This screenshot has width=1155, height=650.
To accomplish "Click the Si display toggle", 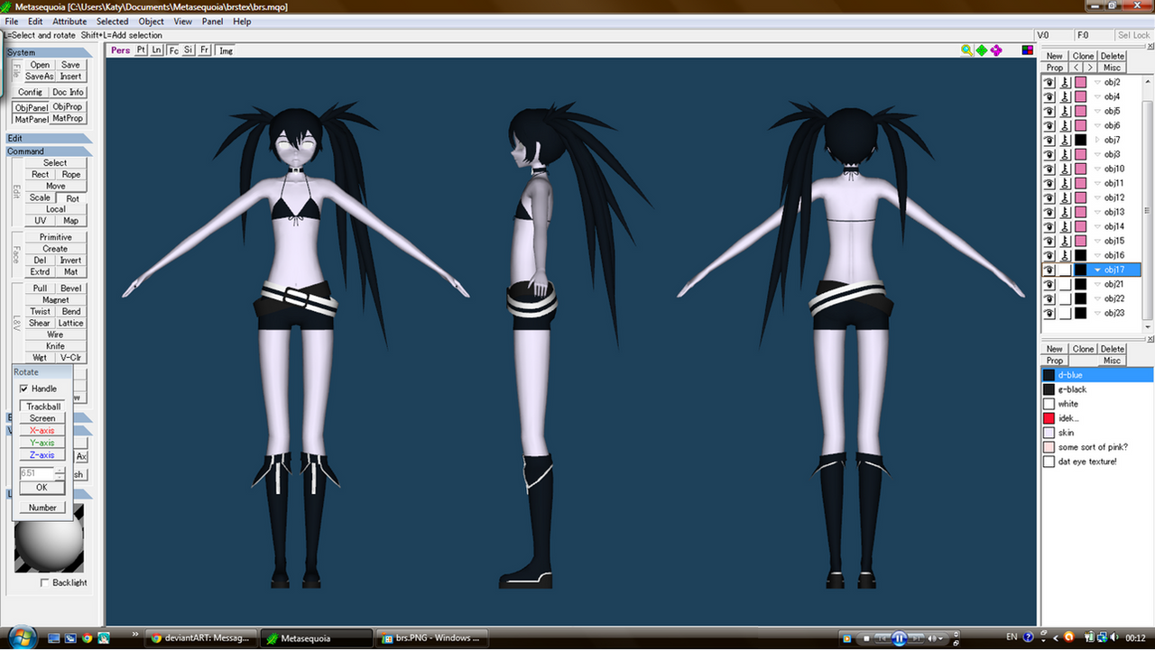I will (x=189, y=50).
